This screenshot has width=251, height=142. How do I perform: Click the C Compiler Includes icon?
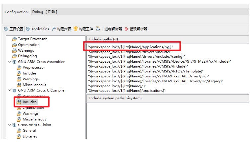click(19, 102)
